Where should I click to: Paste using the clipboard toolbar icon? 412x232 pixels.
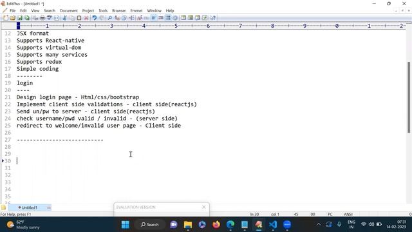(79, 18)
